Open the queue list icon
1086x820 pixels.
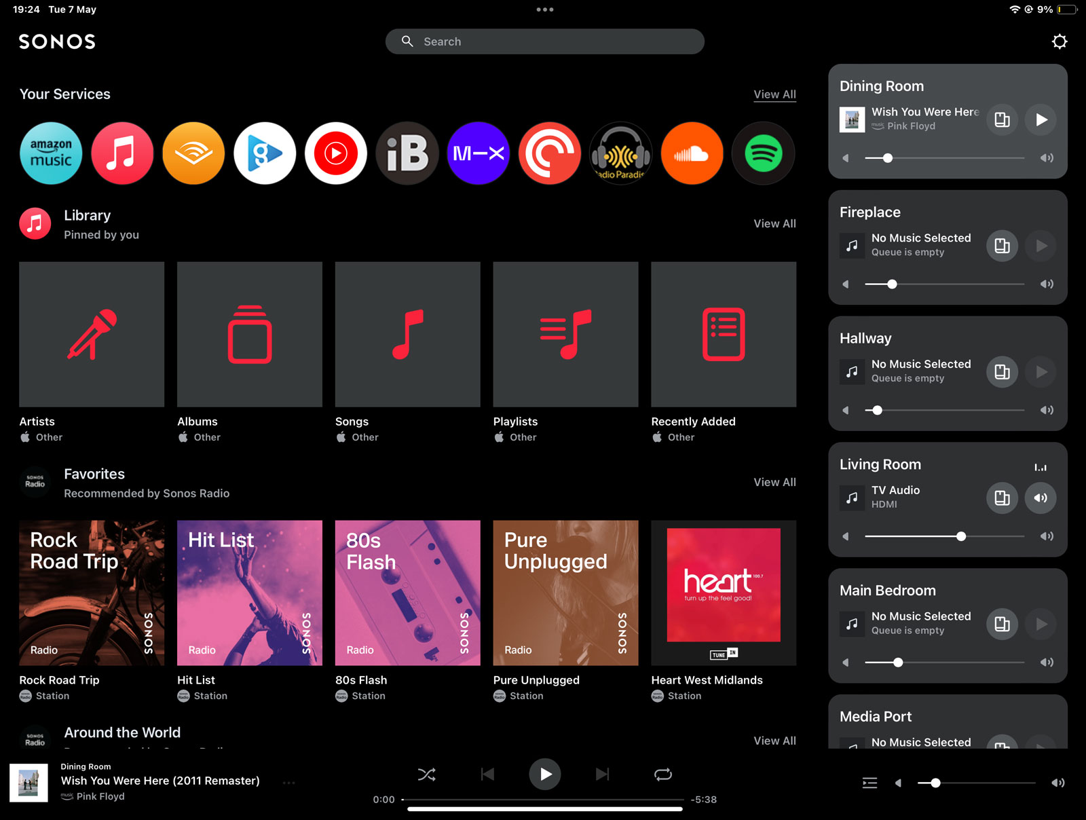coord(869,783)
